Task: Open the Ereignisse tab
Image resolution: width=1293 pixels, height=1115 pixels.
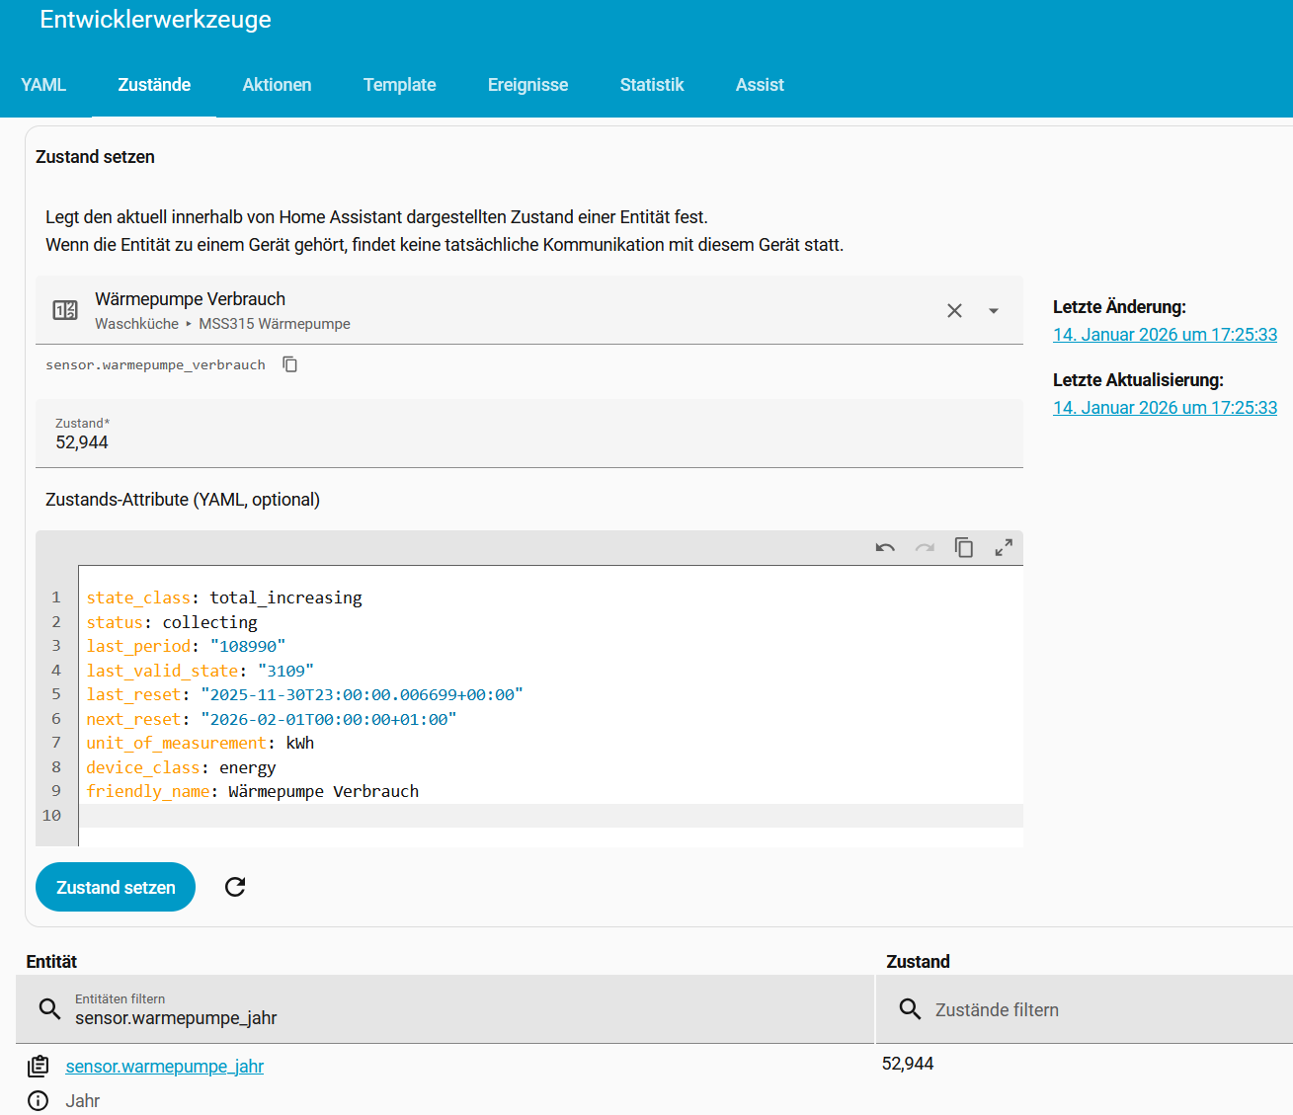Action: coord(527,85)
